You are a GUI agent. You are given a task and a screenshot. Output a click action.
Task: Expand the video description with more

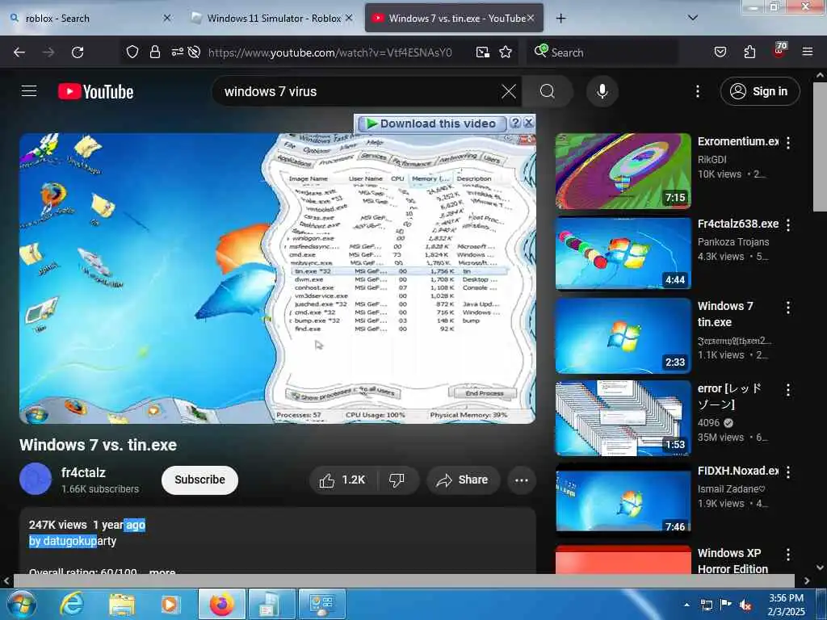tap(162, 571)
